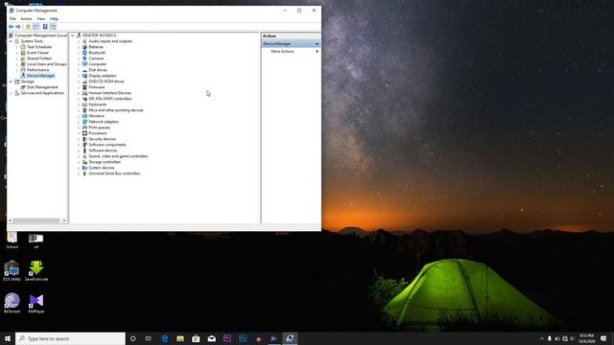Open the KMPlayer desktop shortcut
Image resolution: width=614 pixels, height=345 pixels.
point(36,303)
